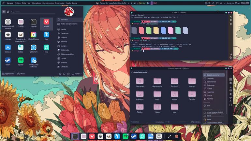Pause the track in top panel player

[132, 3]
